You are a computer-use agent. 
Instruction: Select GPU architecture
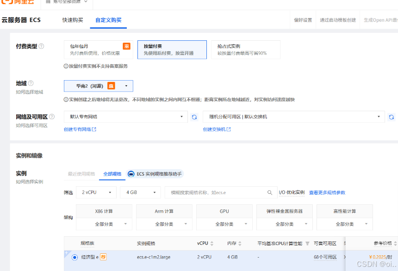[x=224, y=211]
